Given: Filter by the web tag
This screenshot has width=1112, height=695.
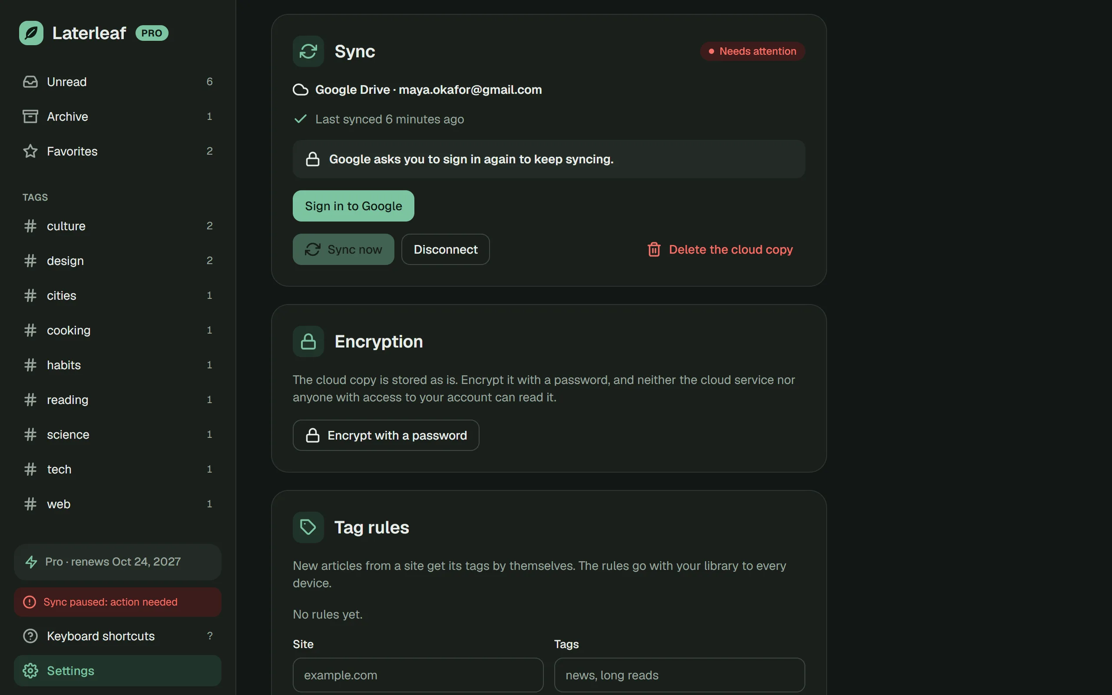Looking at the screenshot, I should click(x=118, y=504).
